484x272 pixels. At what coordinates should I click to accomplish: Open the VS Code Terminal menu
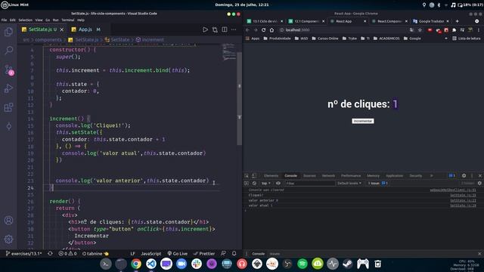tap(67, 20)
